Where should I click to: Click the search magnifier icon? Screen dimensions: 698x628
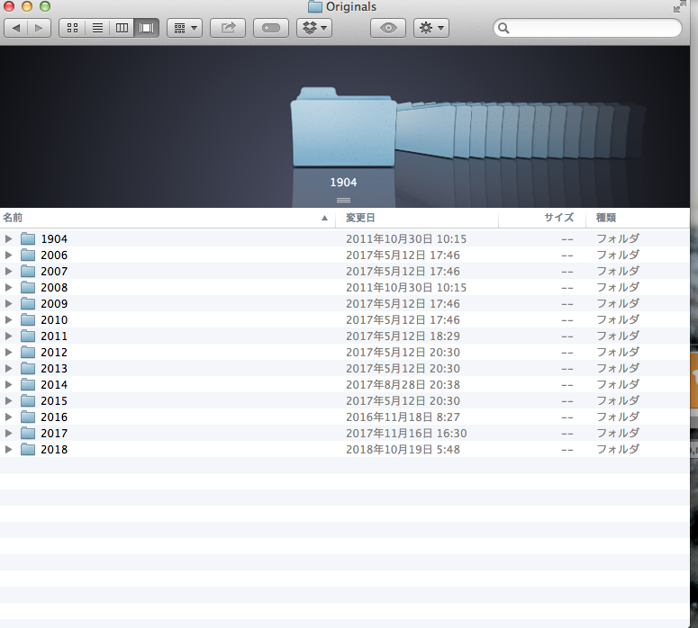coord(503,28)
